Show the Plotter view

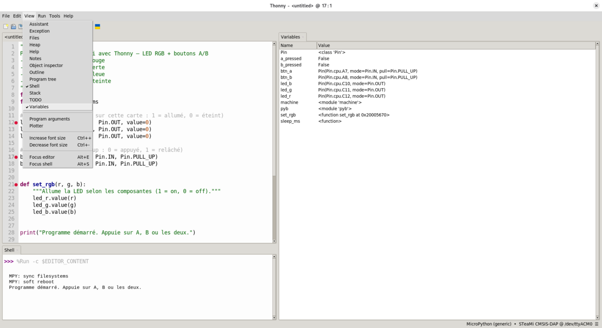point(58,126)
